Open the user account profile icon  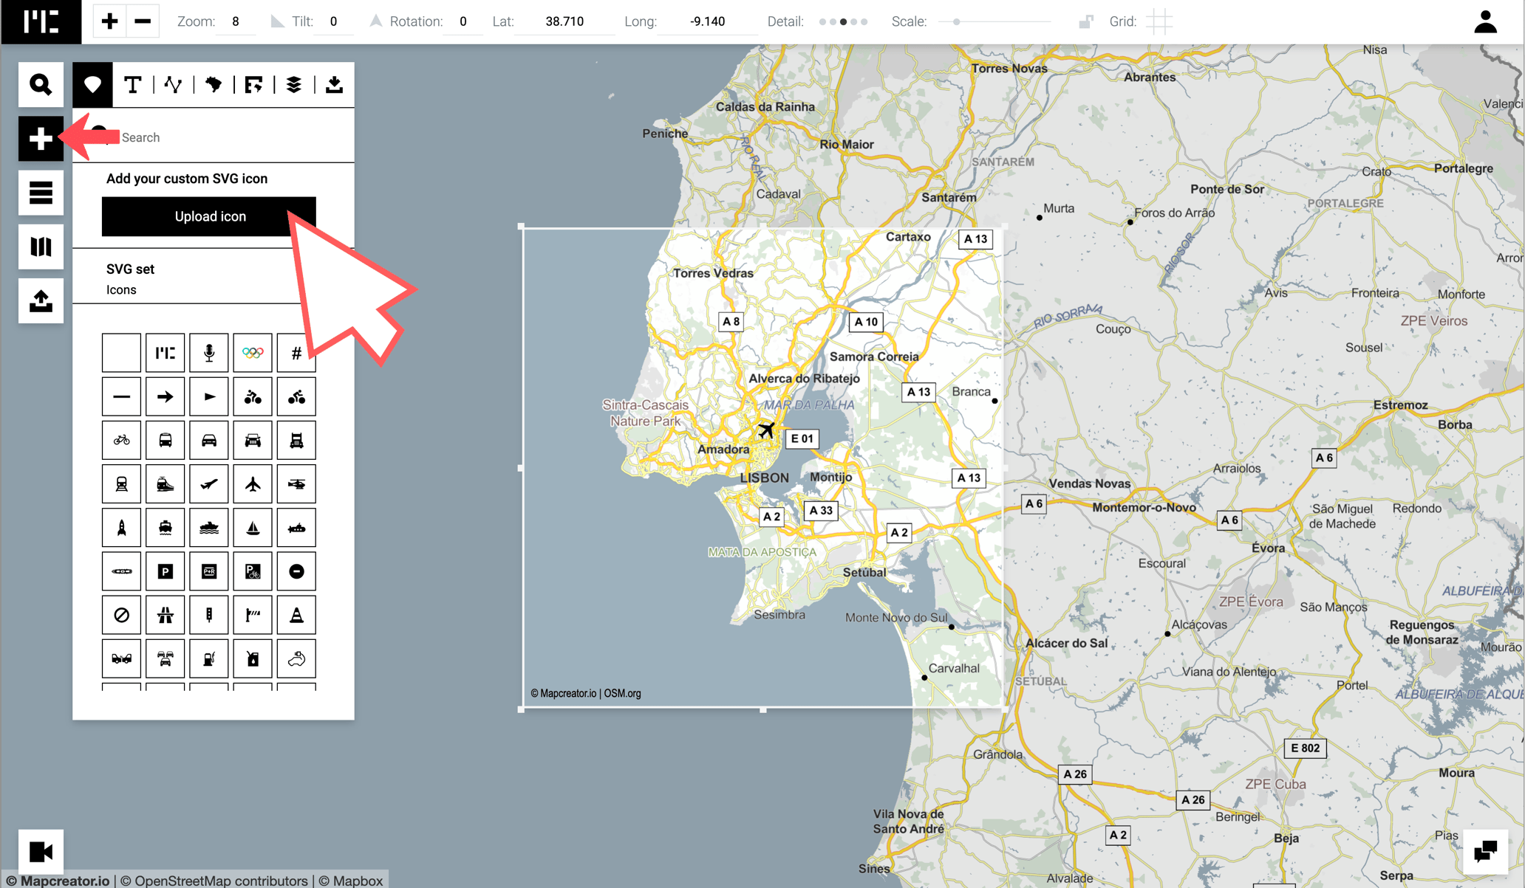tap(1485, 22)
